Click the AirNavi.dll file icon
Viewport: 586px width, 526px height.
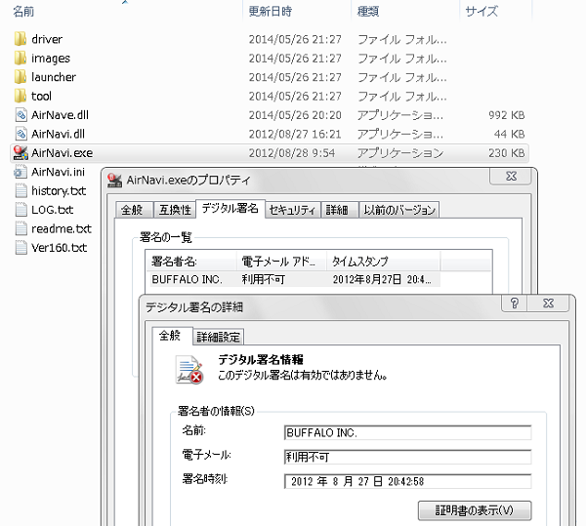pos(21,134)
